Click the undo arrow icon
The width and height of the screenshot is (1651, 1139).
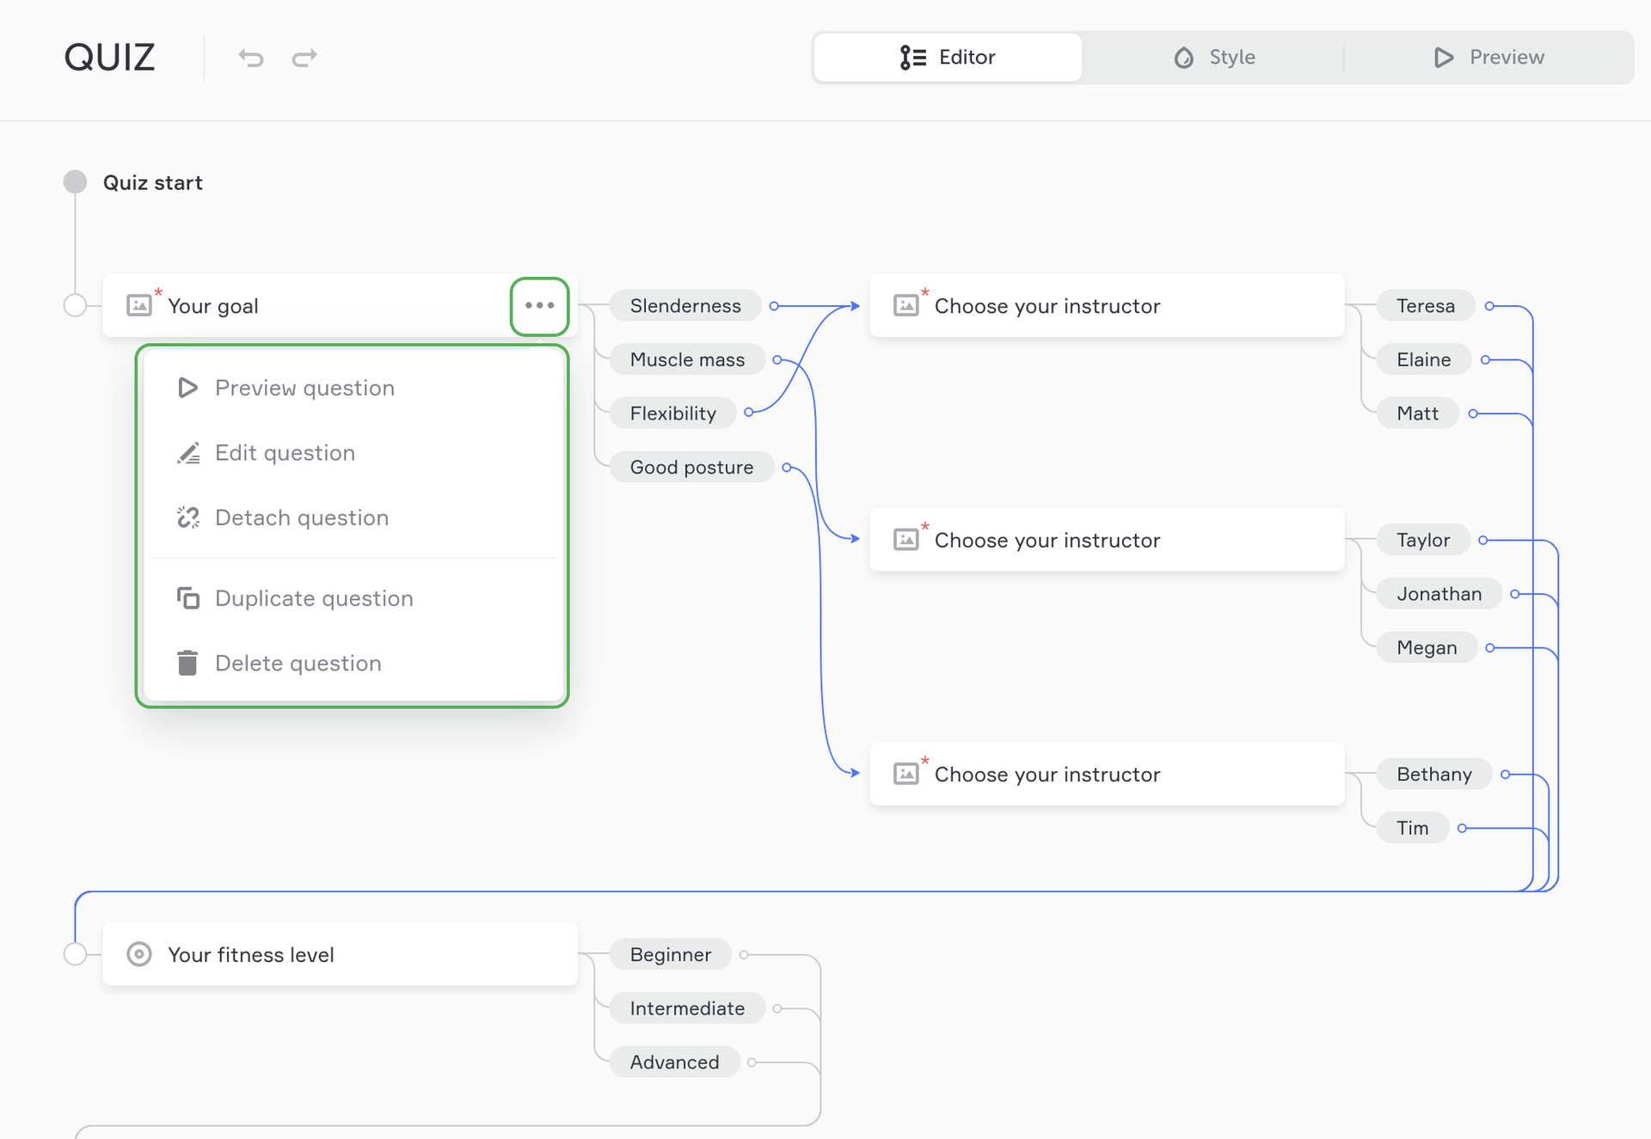point(251,58)
